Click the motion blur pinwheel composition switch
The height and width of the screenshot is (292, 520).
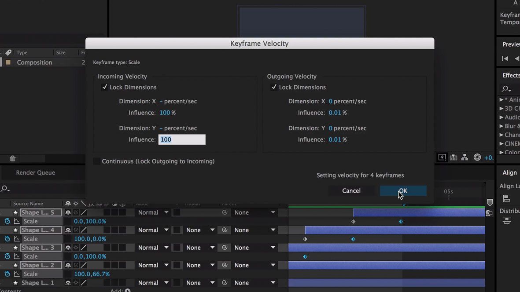tap(478, 157)
